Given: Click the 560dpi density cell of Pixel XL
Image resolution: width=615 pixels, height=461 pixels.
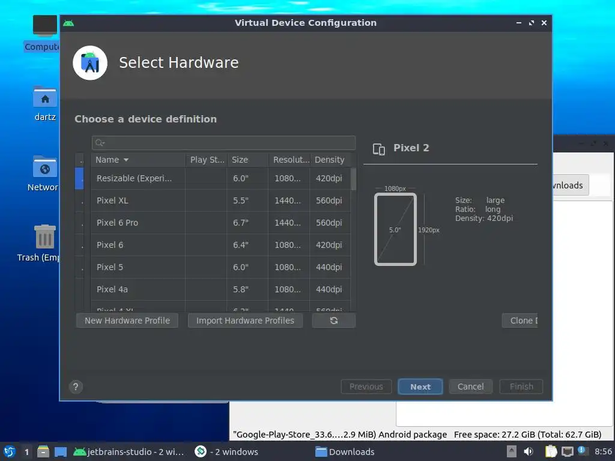Looking at the screenshot, I should tap(330, 200).
